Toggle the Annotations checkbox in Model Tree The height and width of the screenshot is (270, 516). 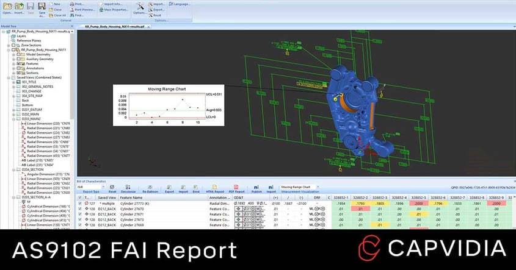coord(19,68)
